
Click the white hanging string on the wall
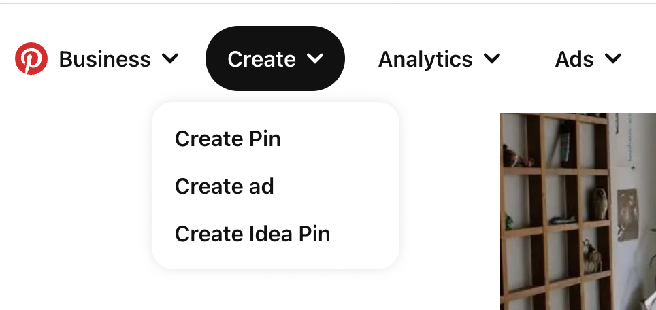[x=630, y=146]
